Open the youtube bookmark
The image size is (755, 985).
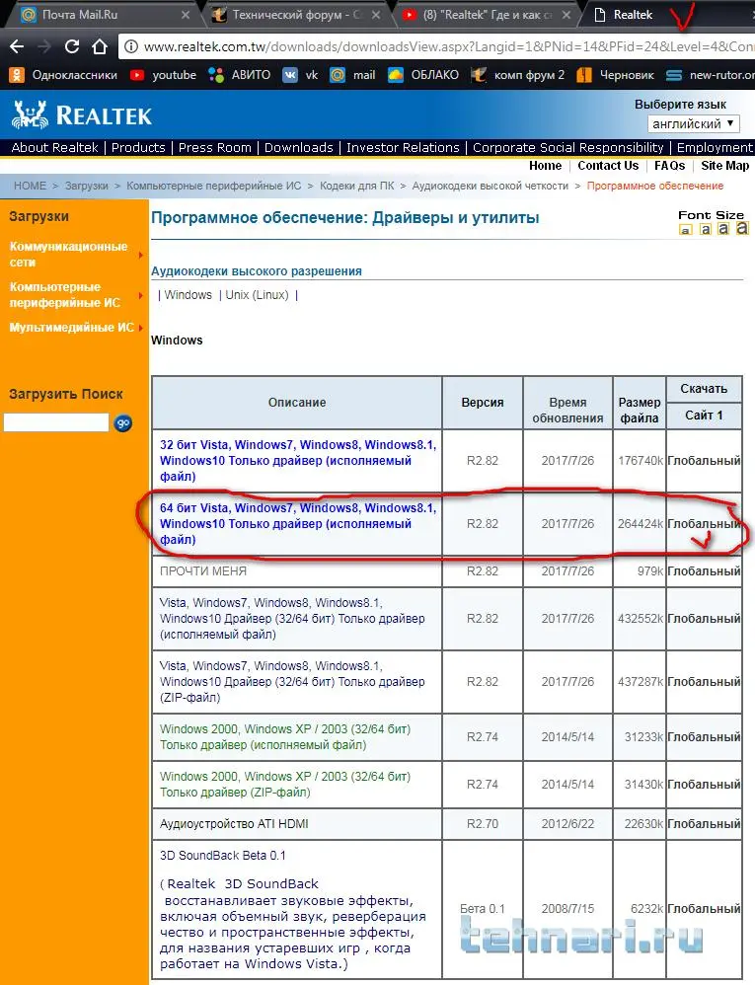163,75
